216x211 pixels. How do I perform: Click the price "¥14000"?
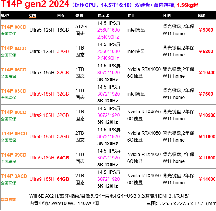tap(207, 179)
